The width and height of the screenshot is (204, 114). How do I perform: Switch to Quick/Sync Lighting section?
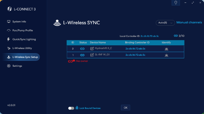(24, 39)
